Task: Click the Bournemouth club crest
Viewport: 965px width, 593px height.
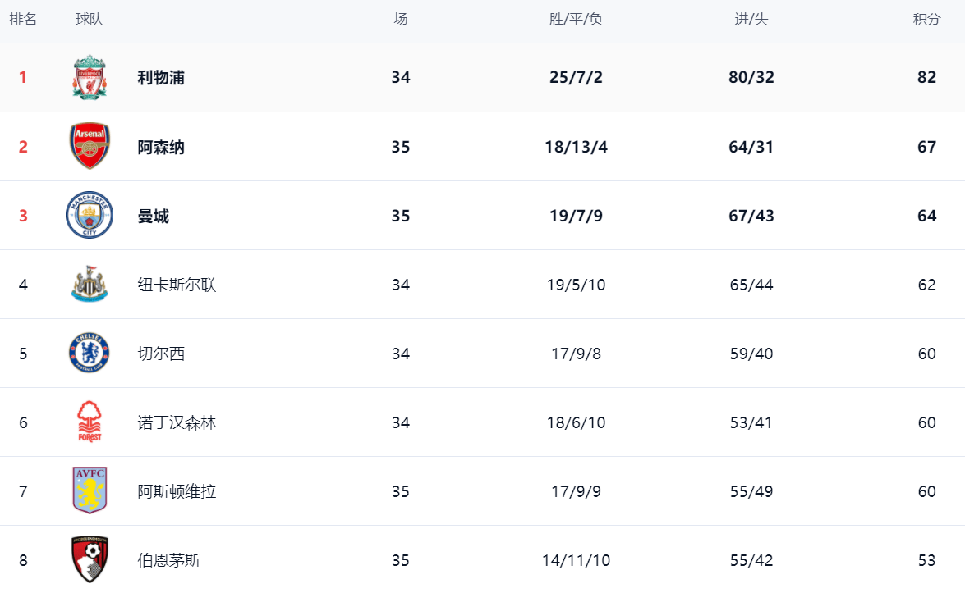Action: [90, 560]
